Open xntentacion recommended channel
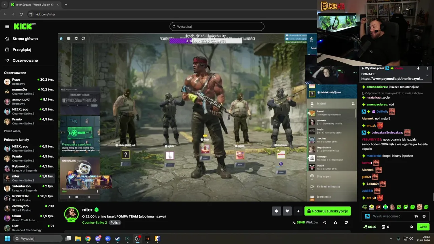This screenshot has height=244, width=434. coord(29,188)
